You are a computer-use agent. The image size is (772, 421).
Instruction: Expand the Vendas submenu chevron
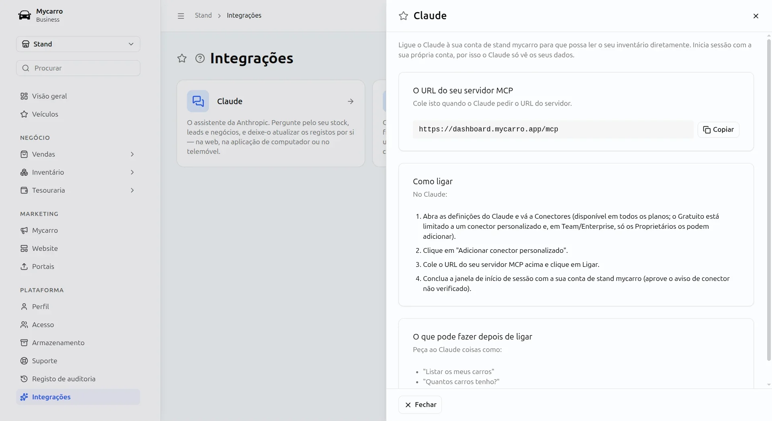tap(132, 155)
